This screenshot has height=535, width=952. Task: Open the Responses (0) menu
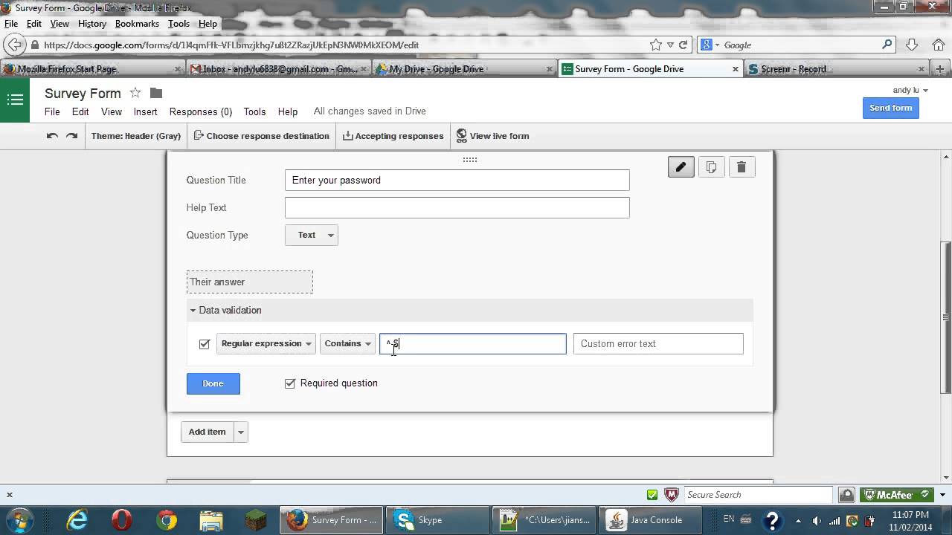[201, 111]
